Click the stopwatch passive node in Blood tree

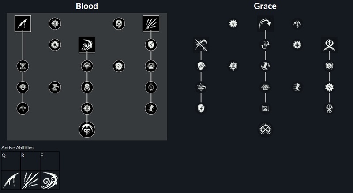tap(151, 87)
